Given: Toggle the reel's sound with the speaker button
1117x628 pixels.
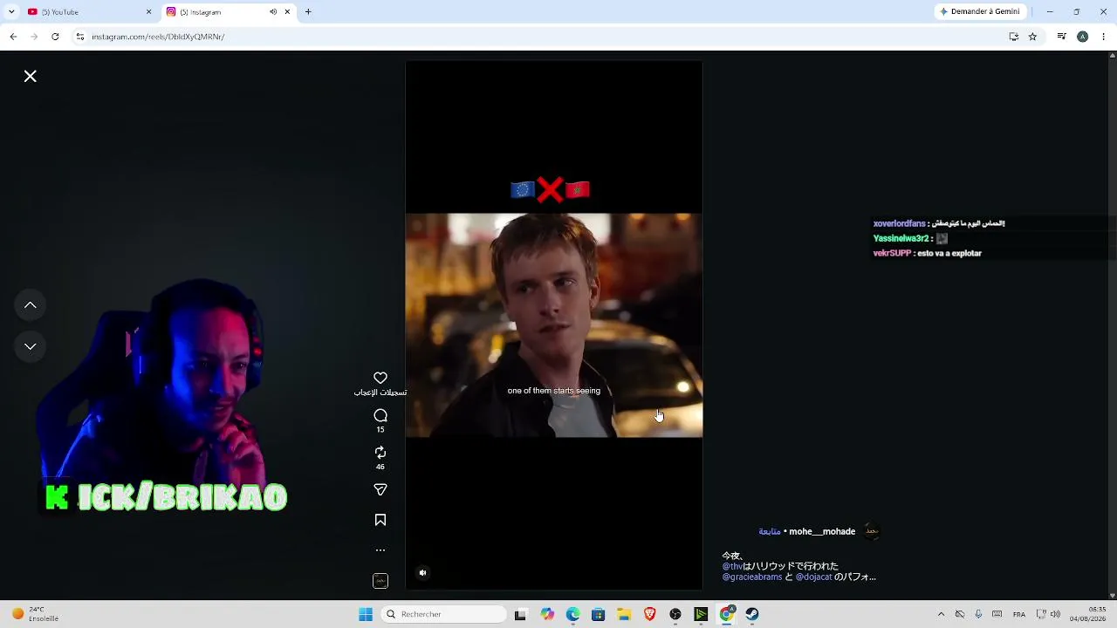Looking at the screenshot, I should click(x=423, y=573).
